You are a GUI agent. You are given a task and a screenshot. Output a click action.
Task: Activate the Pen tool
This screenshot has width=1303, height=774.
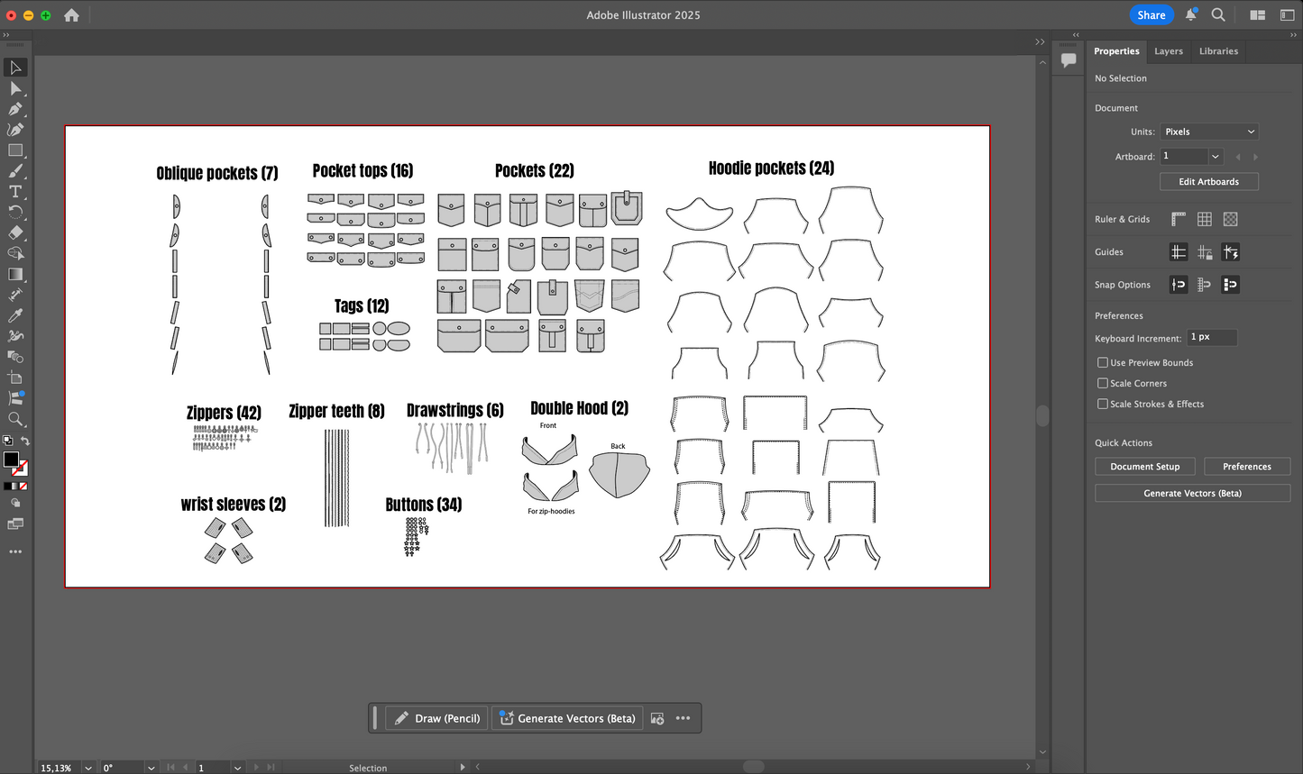coord(14,109)
